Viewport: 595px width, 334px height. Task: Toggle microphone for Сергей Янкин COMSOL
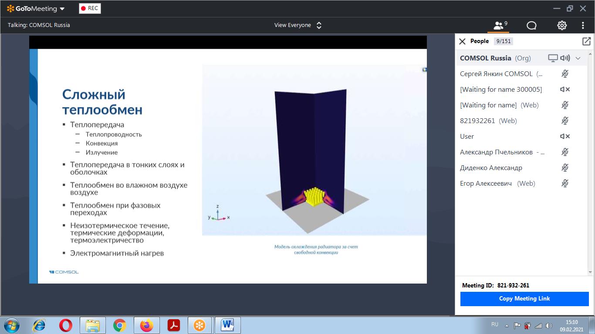565,74
